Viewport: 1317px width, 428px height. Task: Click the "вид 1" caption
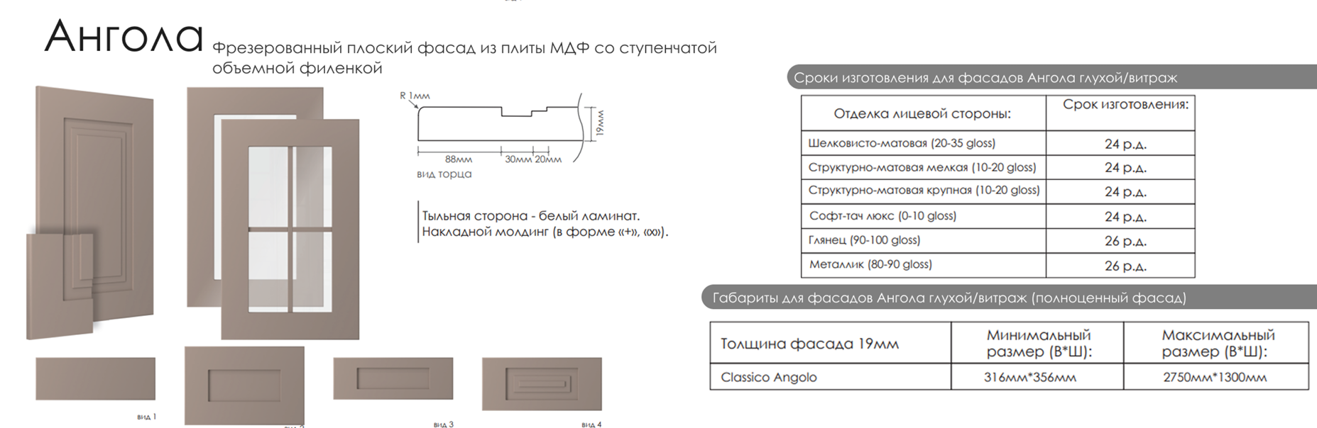146,417
